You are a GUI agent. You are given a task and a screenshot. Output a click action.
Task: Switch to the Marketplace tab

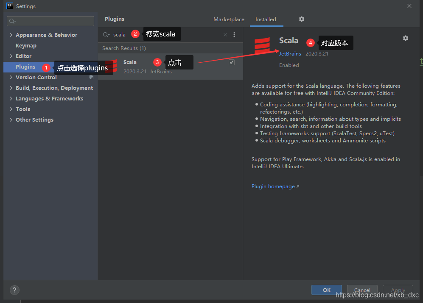pos(229,19)
